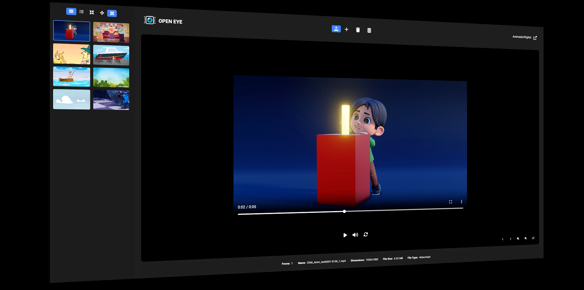Click the video progress bar
The width and height of the screenshot is (584, 290).
coord(350,211)
